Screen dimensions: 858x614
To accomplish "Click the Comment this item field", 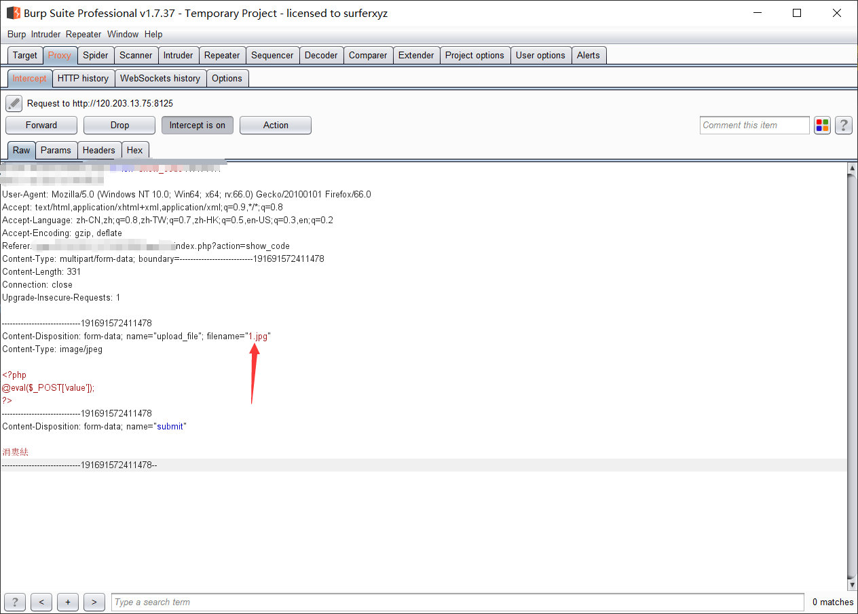I will click(x=755, y=126).
